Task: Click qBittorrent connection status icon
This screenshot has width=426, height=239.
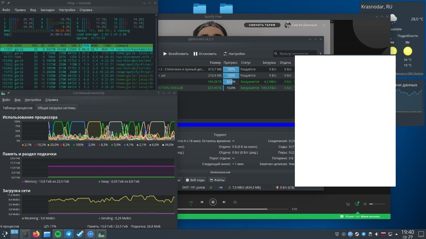Action: pyautogui.click(x=211, y=188)
